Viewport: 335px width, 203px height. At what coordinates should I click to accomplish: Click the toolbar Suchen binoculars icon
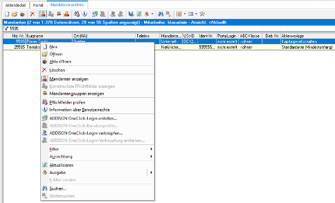(x=161, y=14)
